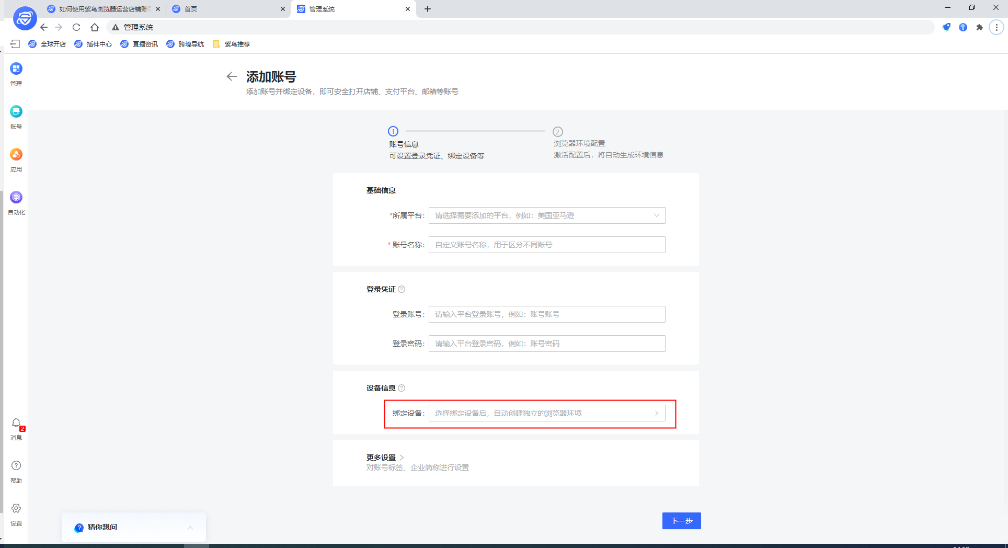Open the 设备信息 question mark icon
This screenshot has height=548, width=1008.
click(402, 388)
